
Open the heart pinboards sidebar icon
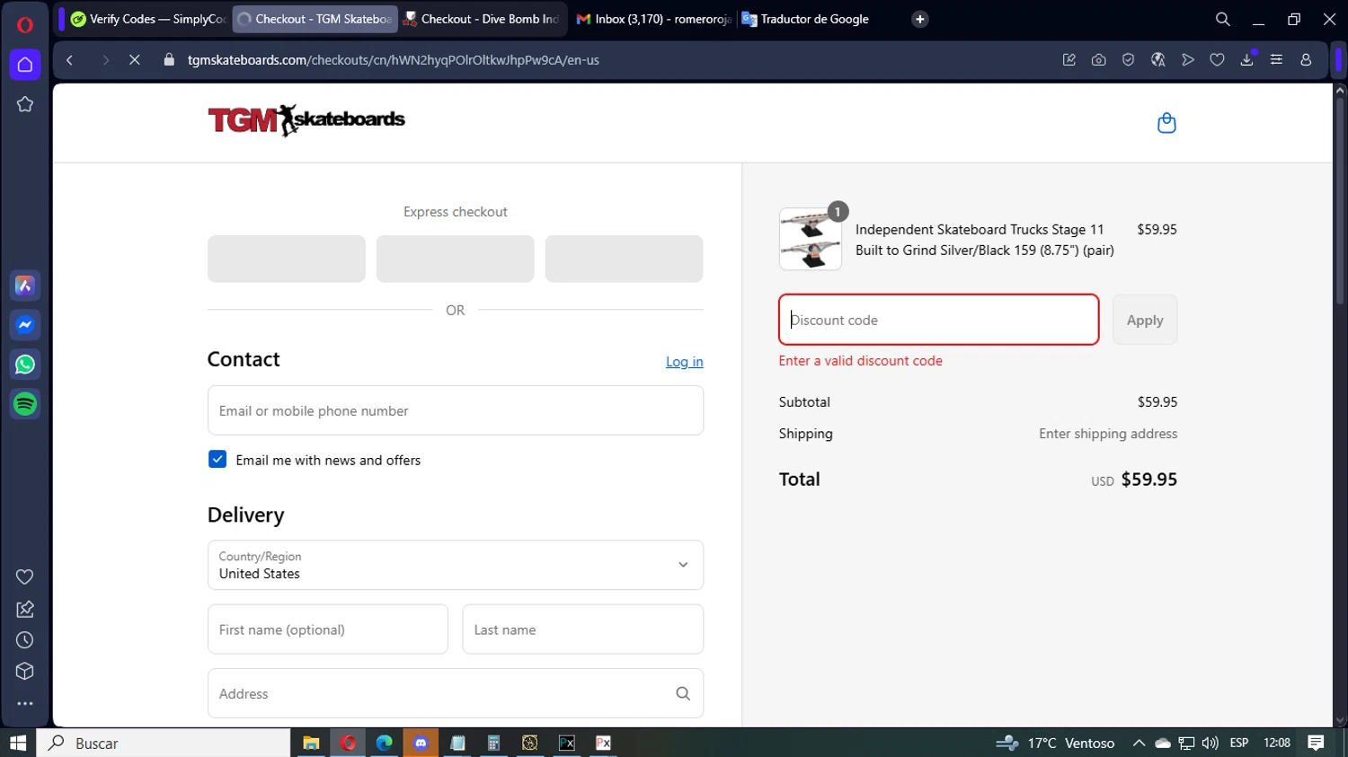tap(25, 577)
